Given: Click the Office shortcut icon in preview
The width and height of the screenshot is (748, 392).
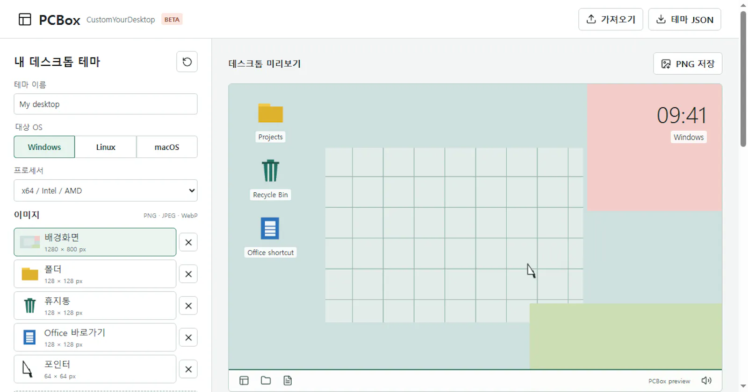Looking at the screenshot, I should 270,228.
